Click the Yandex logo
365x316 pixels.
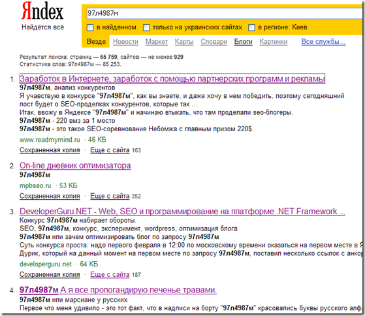click(42, 11)
